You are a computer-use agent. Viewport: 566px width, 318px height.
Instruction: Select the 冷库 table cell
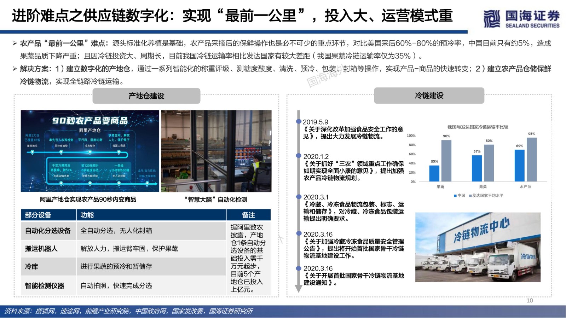pyautogui.click(x=48, y=266)
